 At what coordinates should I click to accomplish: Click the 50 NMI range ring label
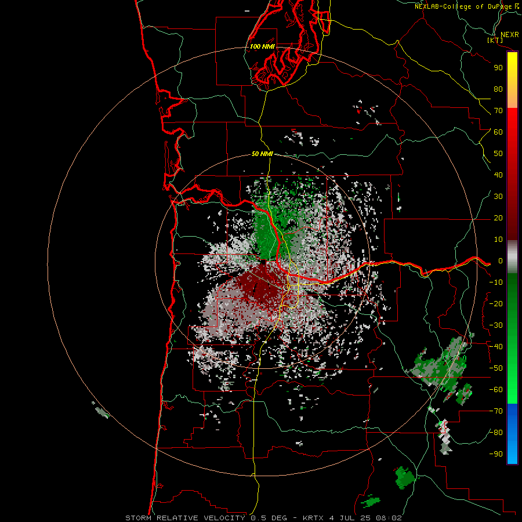click(262, 154)
